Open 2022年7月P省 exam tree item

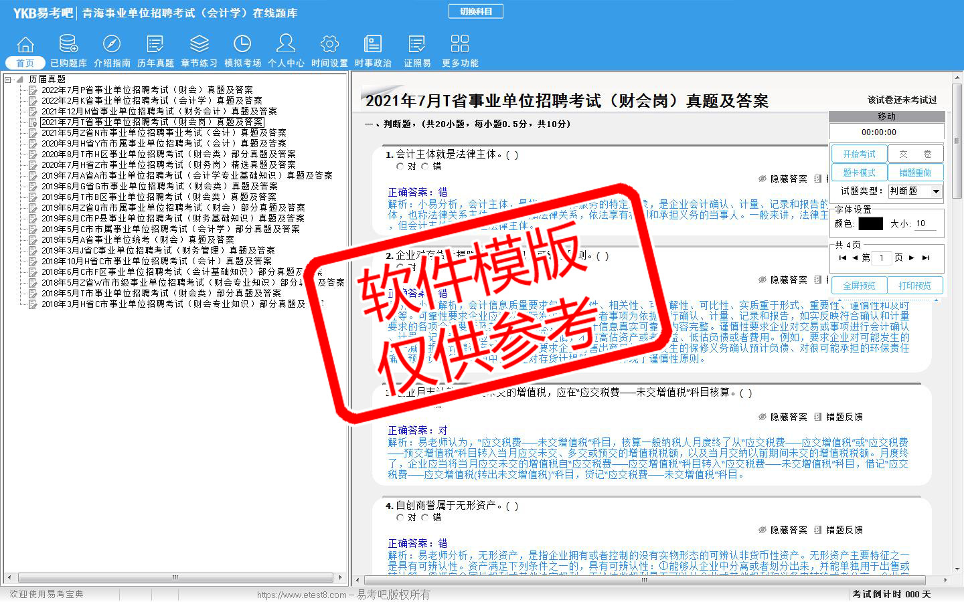click(147, 90)
